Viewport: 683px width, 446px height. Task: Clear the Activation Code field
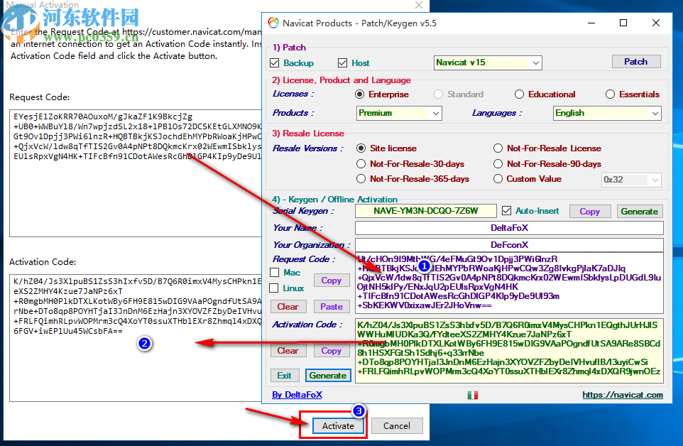click(x=288, y=351)
